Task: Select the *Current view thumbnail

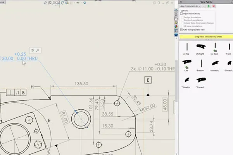Action: [200, 83]
